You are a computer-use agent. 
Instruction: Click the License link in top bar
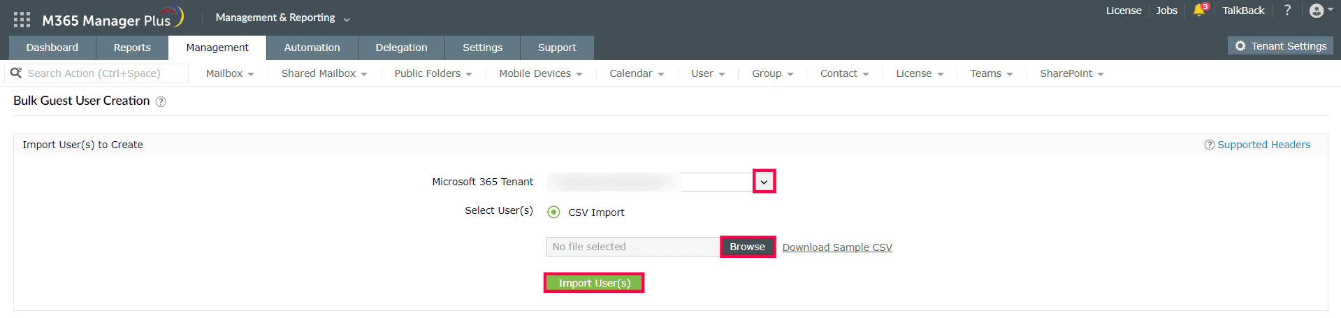pyautogui.click(x=1124, y=10)
